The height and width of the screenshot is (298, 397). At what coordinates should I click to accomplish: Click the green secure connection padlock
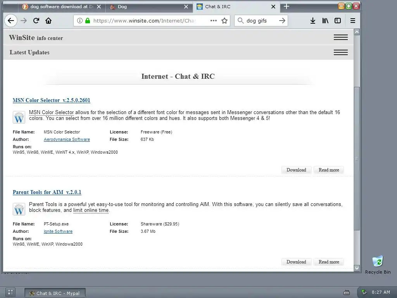pyautogui.click(x=88, y=21)
